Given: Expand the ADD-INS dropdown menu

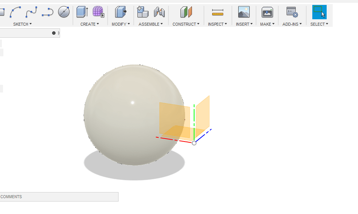Looking at the screenshot, I should 292,24.
